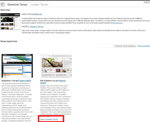This screenshot has width=150, height=122.
Task: Click the Graphene theme screenshot thumbnail
Action: (17, 66)
